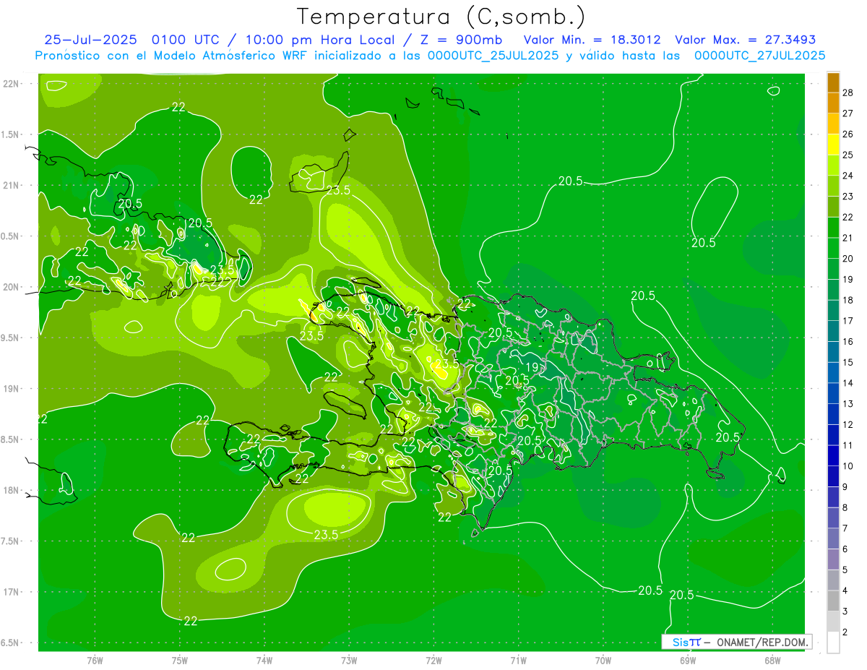Click the "17N" latitude axis label

click(x=11, y=593)
